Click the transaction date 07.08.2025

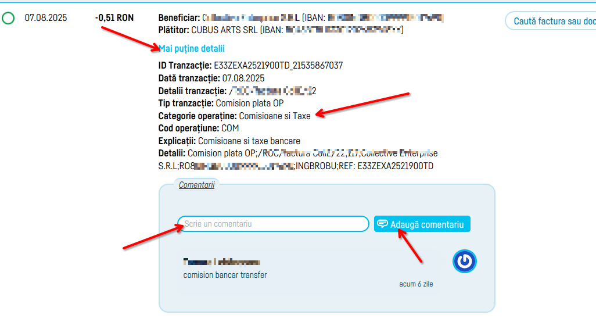(x=46, y=18)
